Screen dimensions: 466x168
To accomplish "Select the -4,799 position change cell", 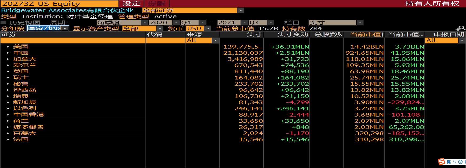I will tap(297, 102).
